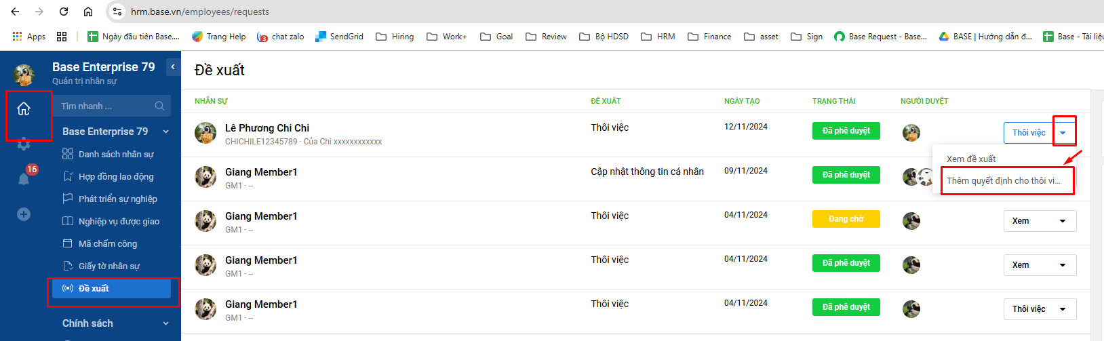Screen dimensions: 1104x341
Task: Open BASE Hướng dẫn Drive bookmark
Action: click(x=985, y=37)
